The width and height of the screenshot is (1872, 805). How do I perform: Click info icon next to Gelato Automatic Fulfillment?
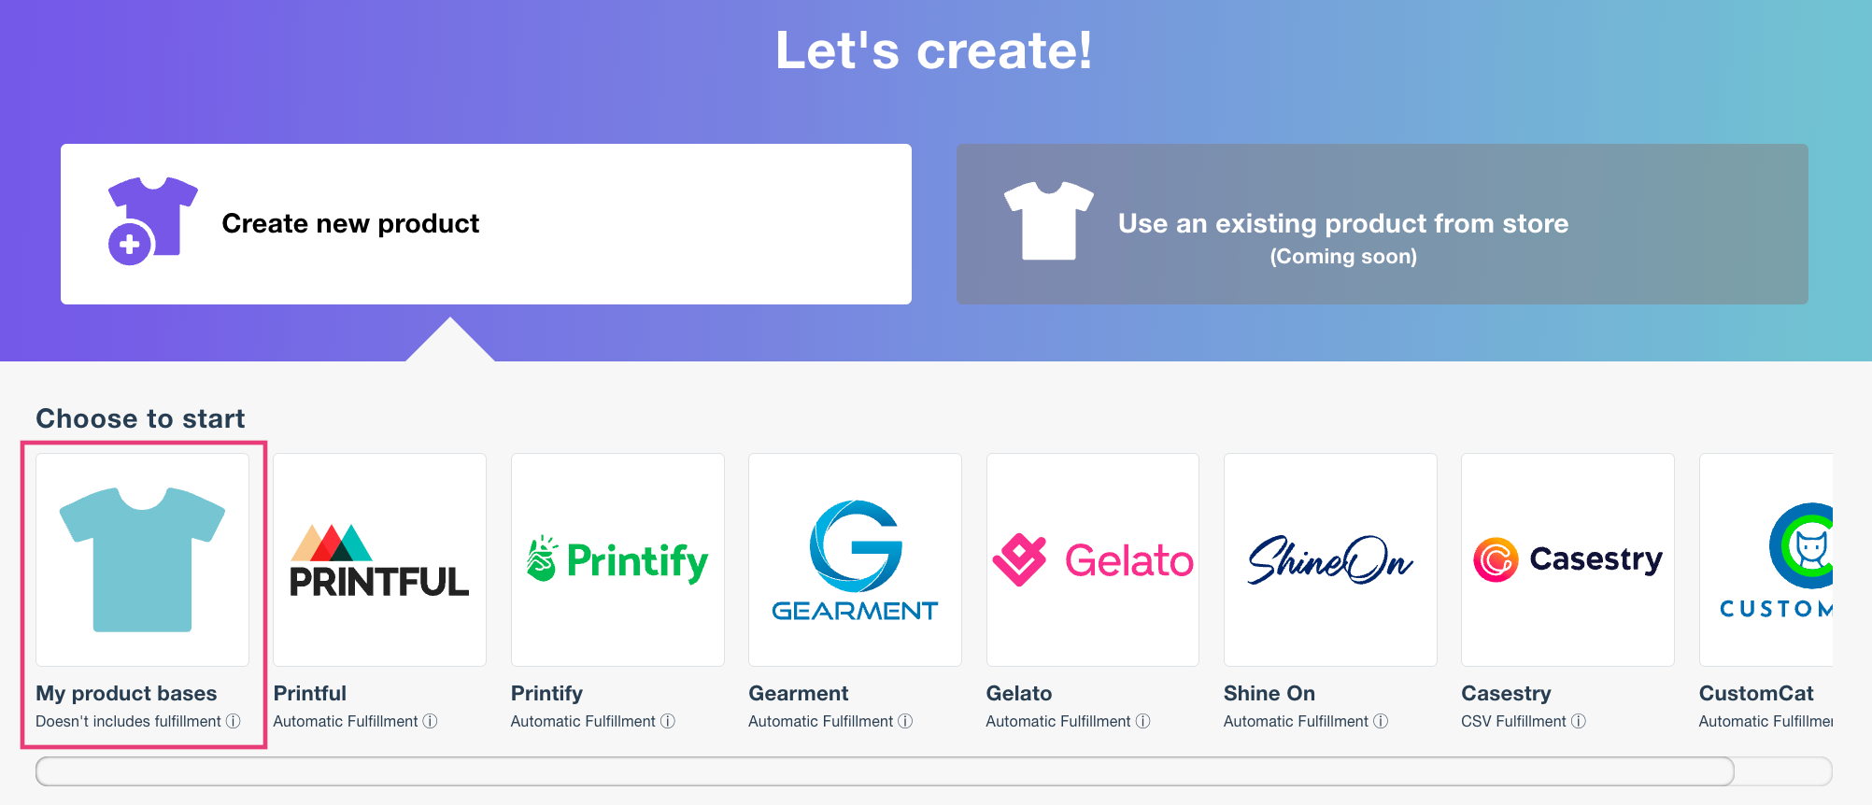click(1142, 721)
